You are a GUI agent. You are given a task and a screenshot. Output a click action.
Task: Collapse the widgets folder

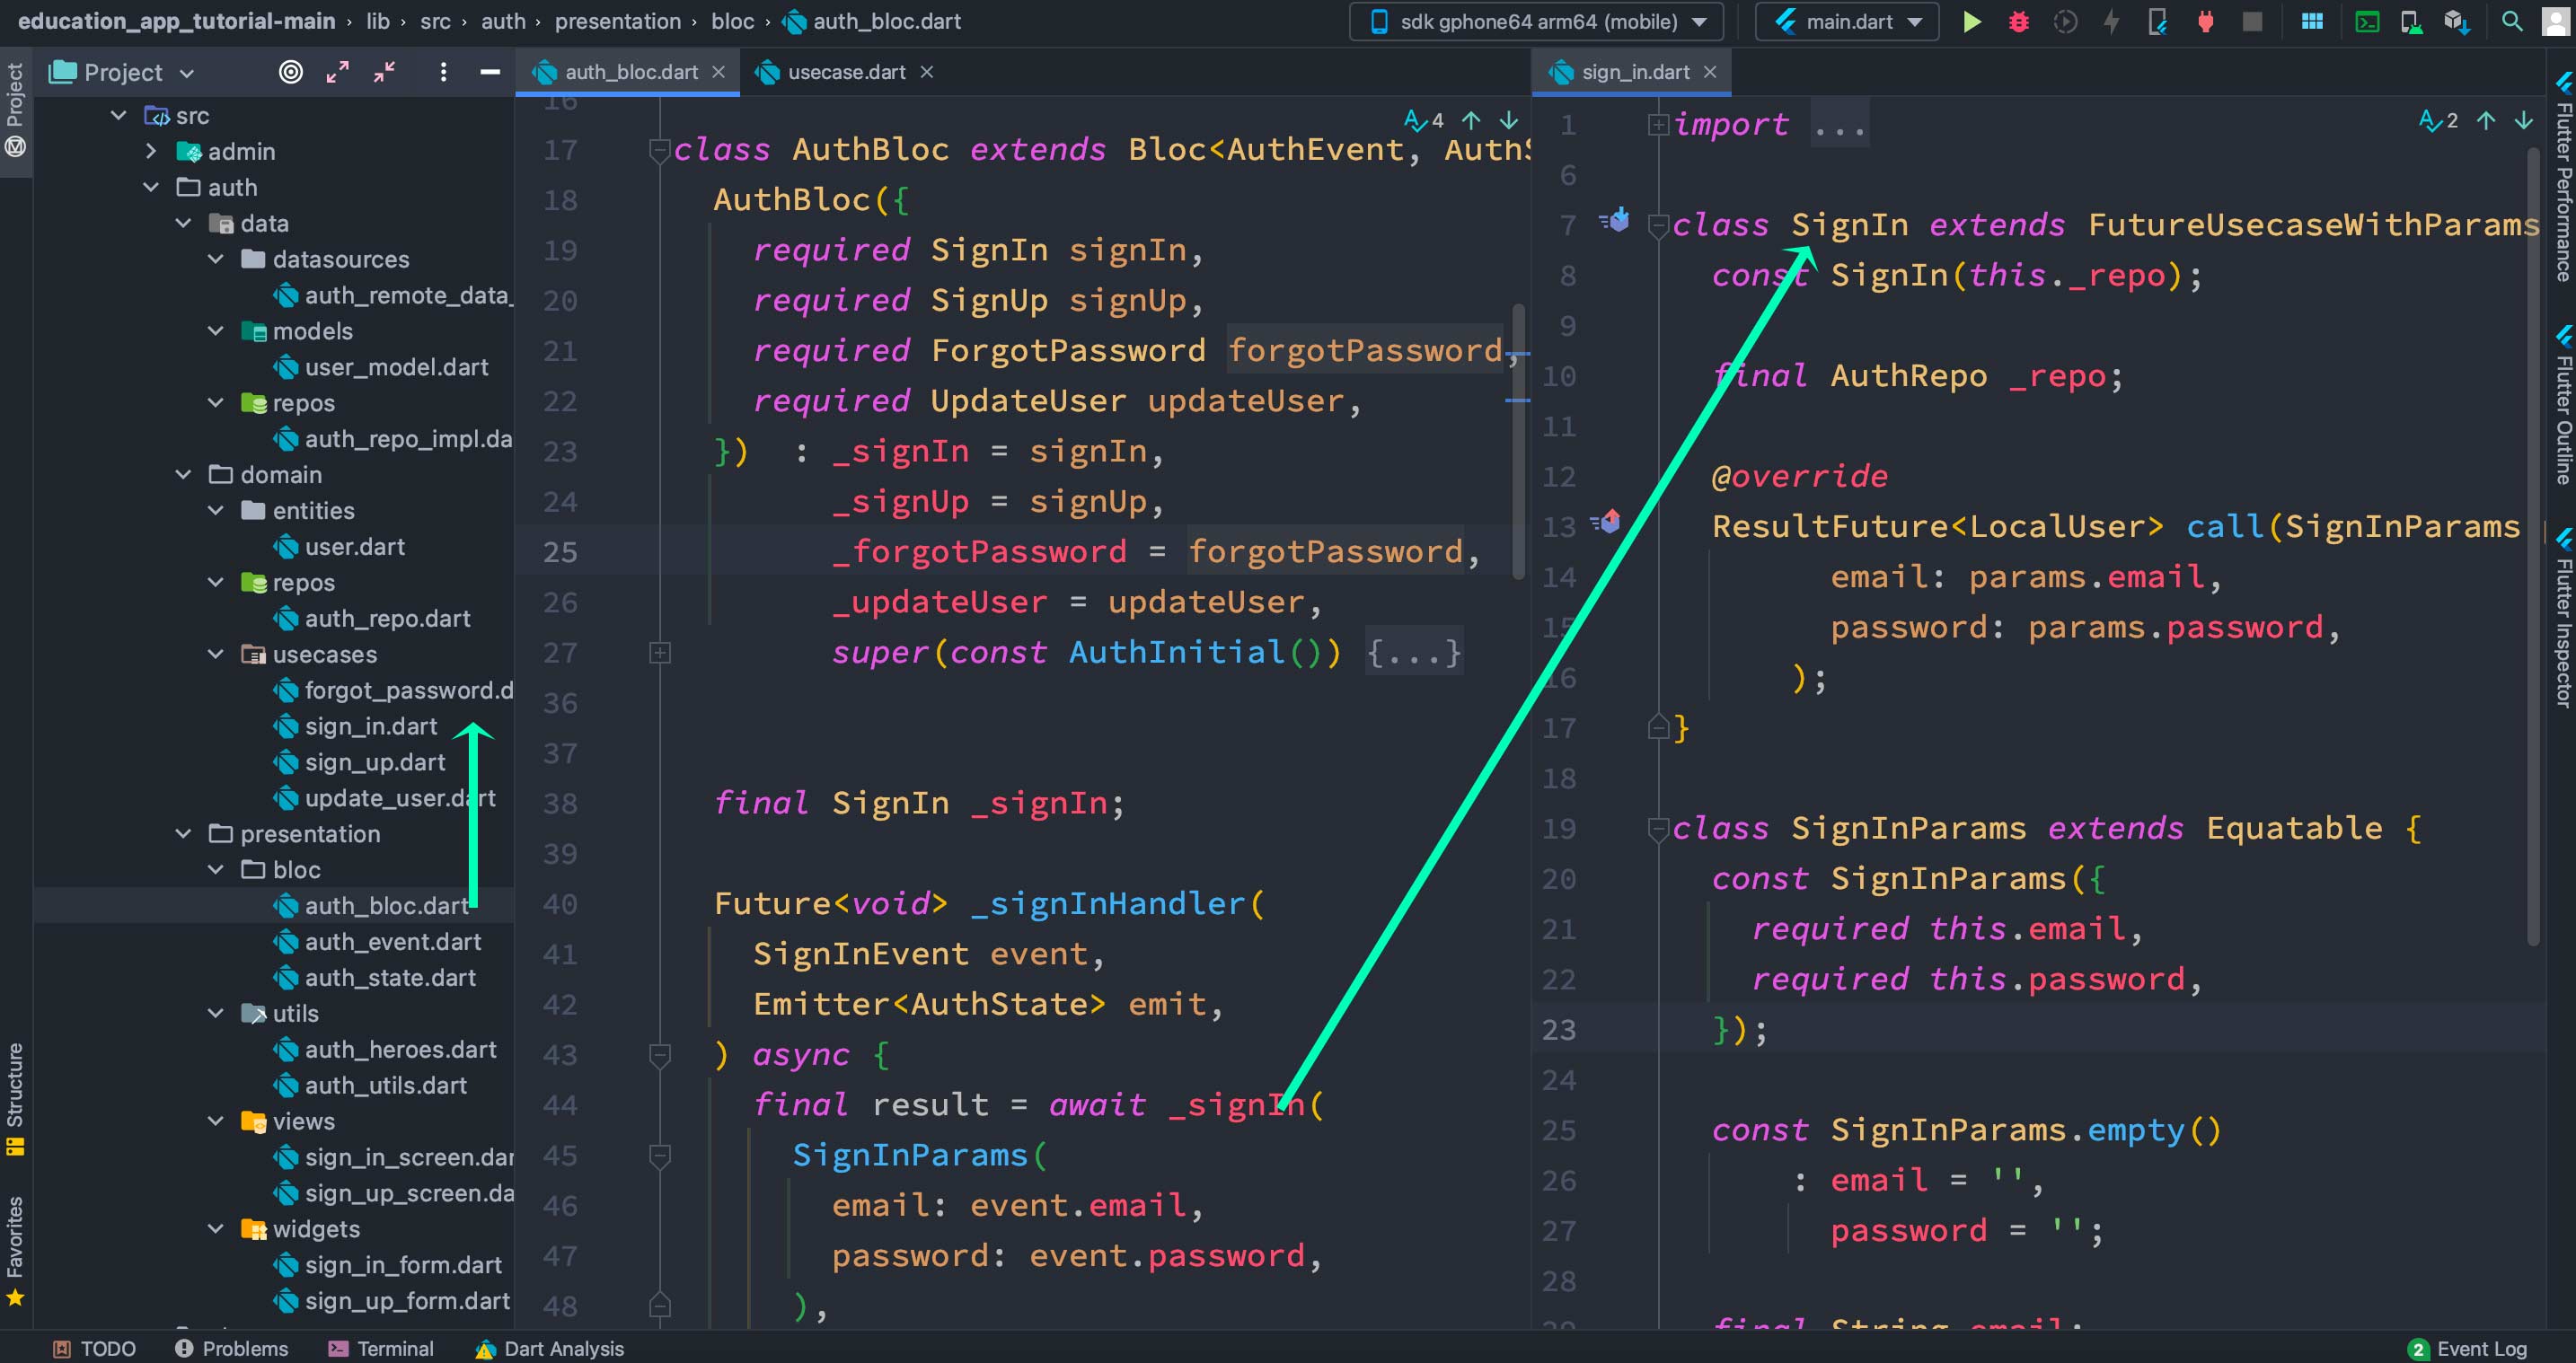(x=216, y=1228)
